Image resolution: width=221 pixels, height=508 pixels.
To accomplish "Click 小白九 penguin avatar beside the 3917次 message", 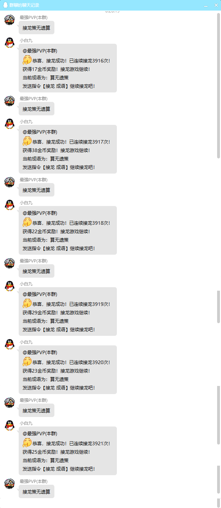I will pos(10,124).
